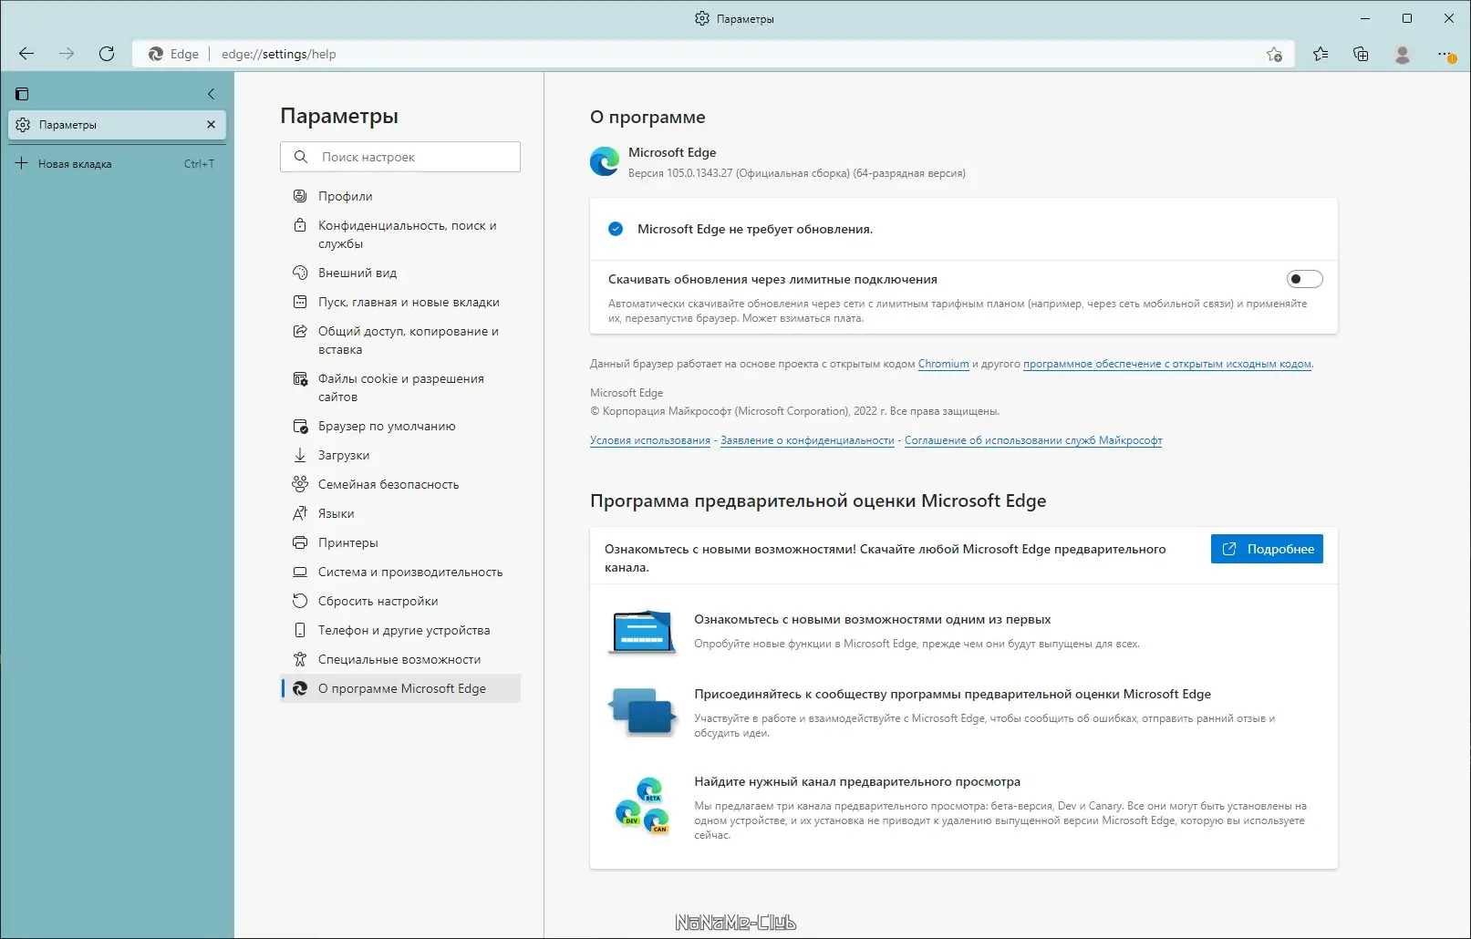Open a new tab with Новая вкладка
Image resolution: width=1471 pixels, height=939 pixels.
click(x=115, y=164)
